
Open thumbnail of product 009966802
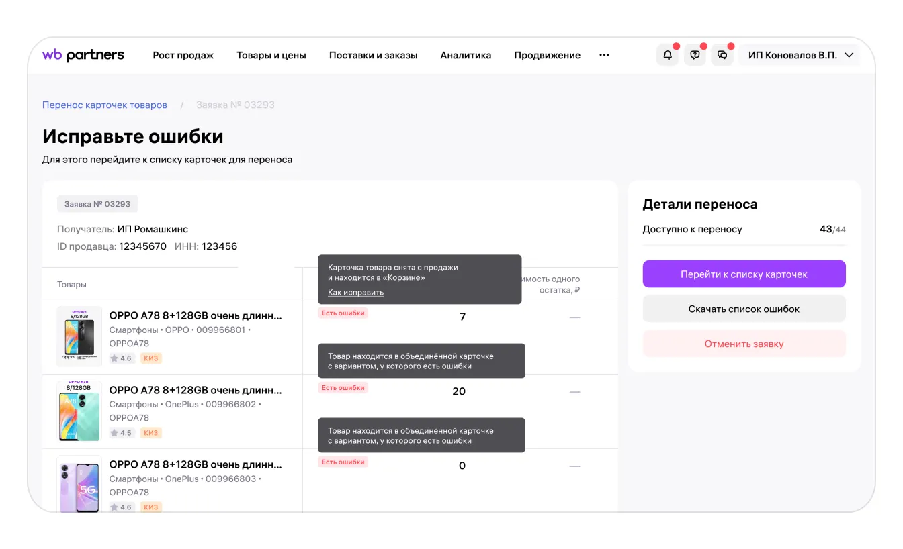tap(79, 411)
